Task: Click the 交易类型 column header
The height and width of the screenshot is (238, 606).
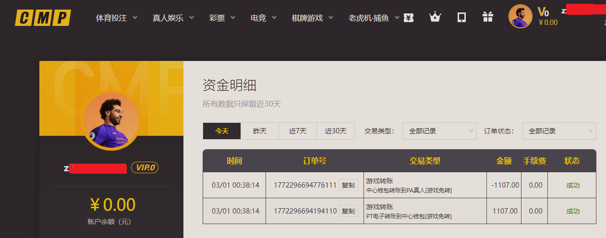Action: [x=425, y=161]
